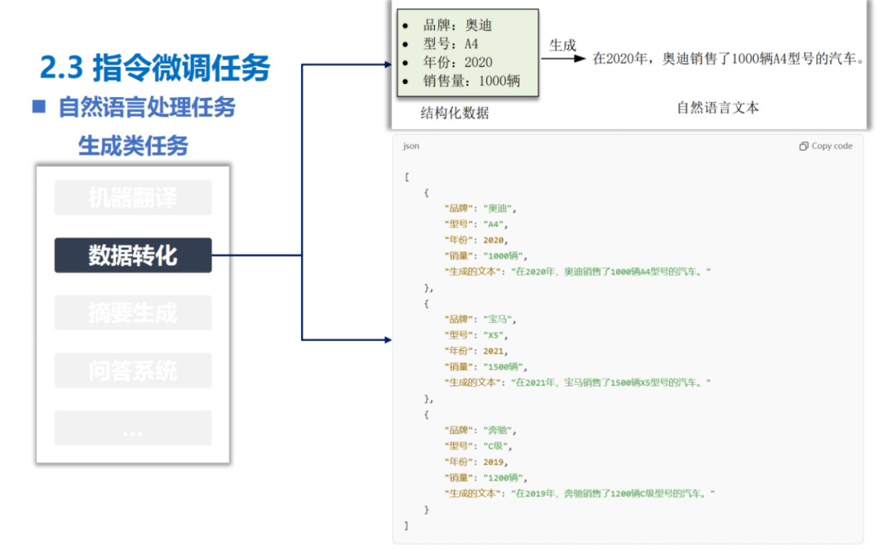Screen dimensions: 888x554
Task: Click the JSON line "品牌": "奔驰"
Action: pos(480,430)
